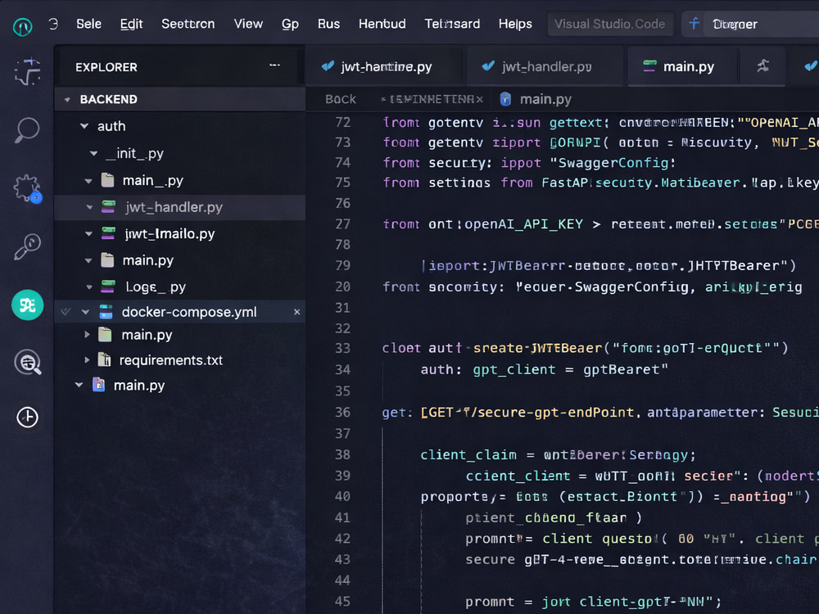Open _init_.py in the explorer
The height and width of the screenshot is (614, 819).
[x=134, y=154]
